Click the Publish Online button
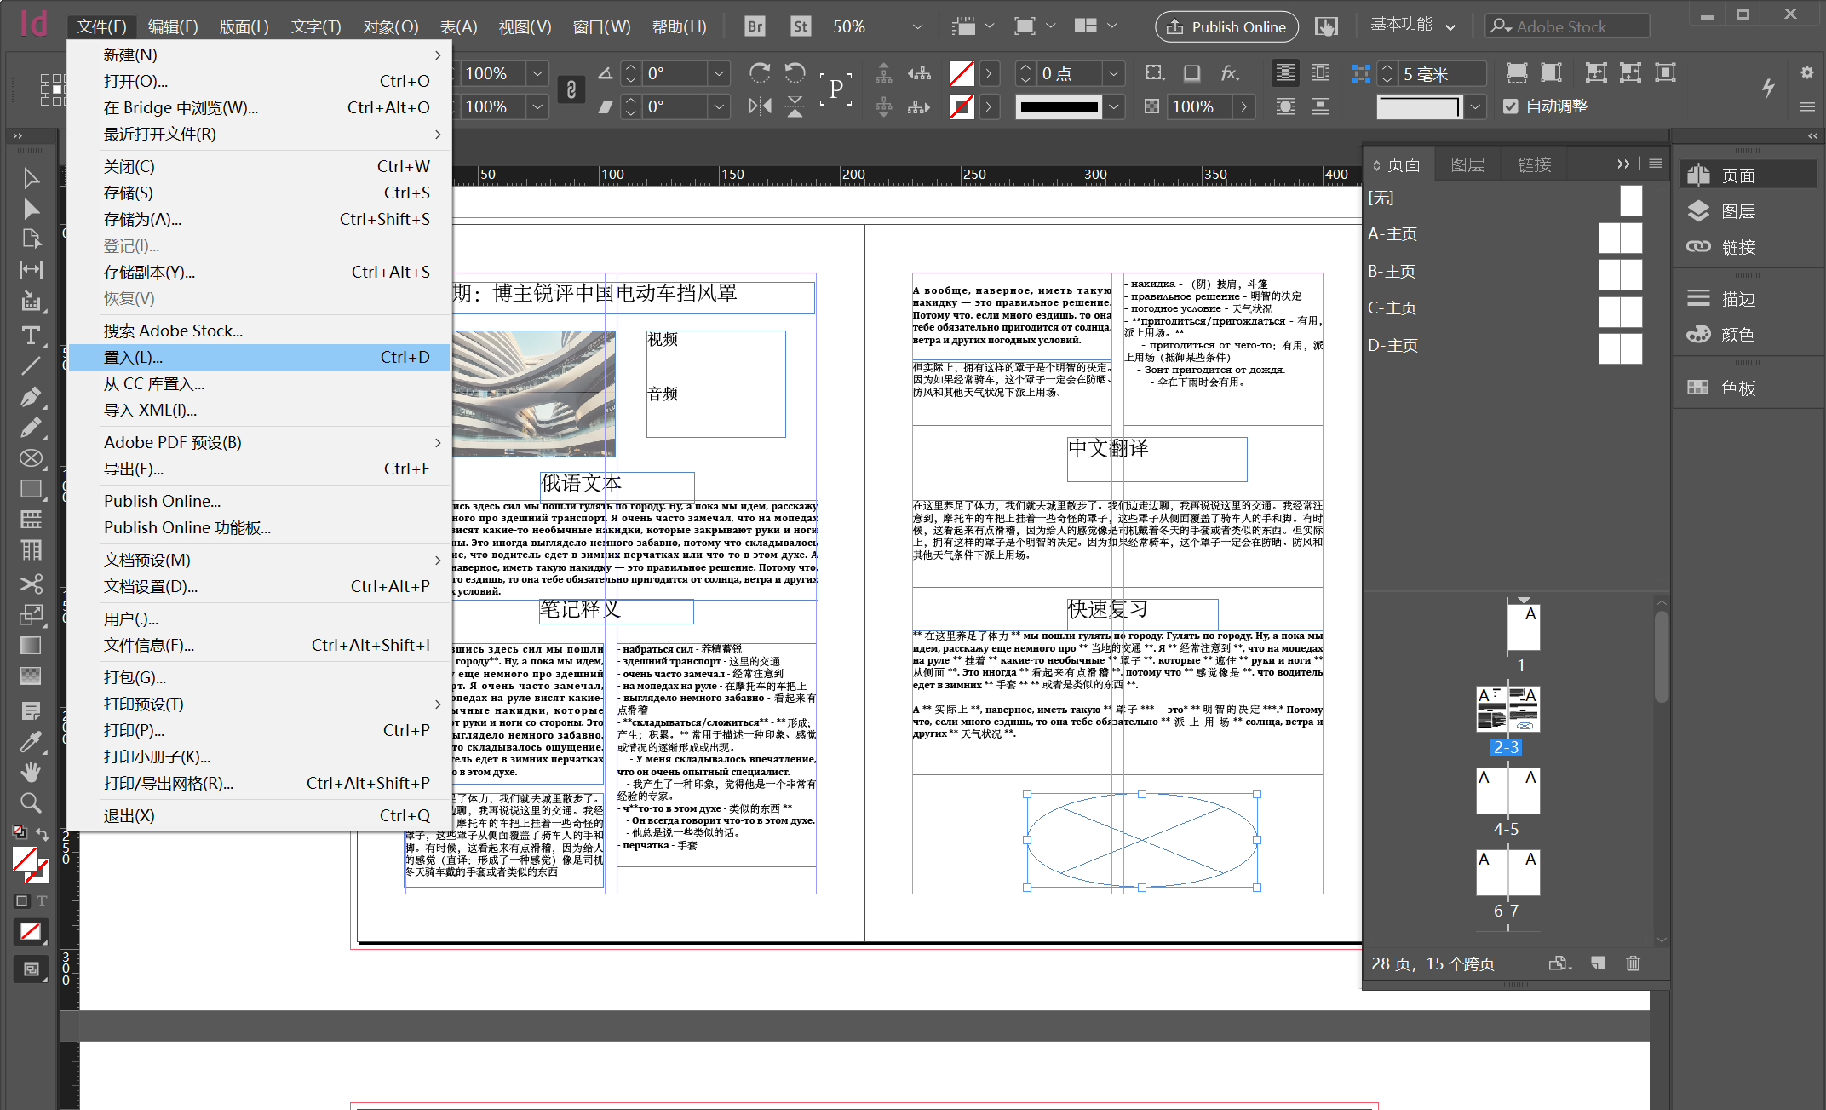This screenshot has height=1110, width=1826. pos(1226,26)
